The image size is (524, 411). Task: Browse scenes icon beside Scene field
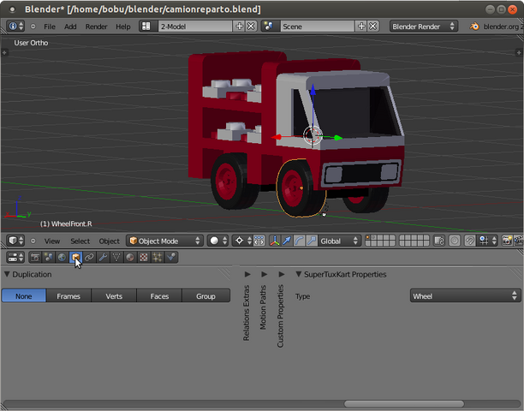270,26
